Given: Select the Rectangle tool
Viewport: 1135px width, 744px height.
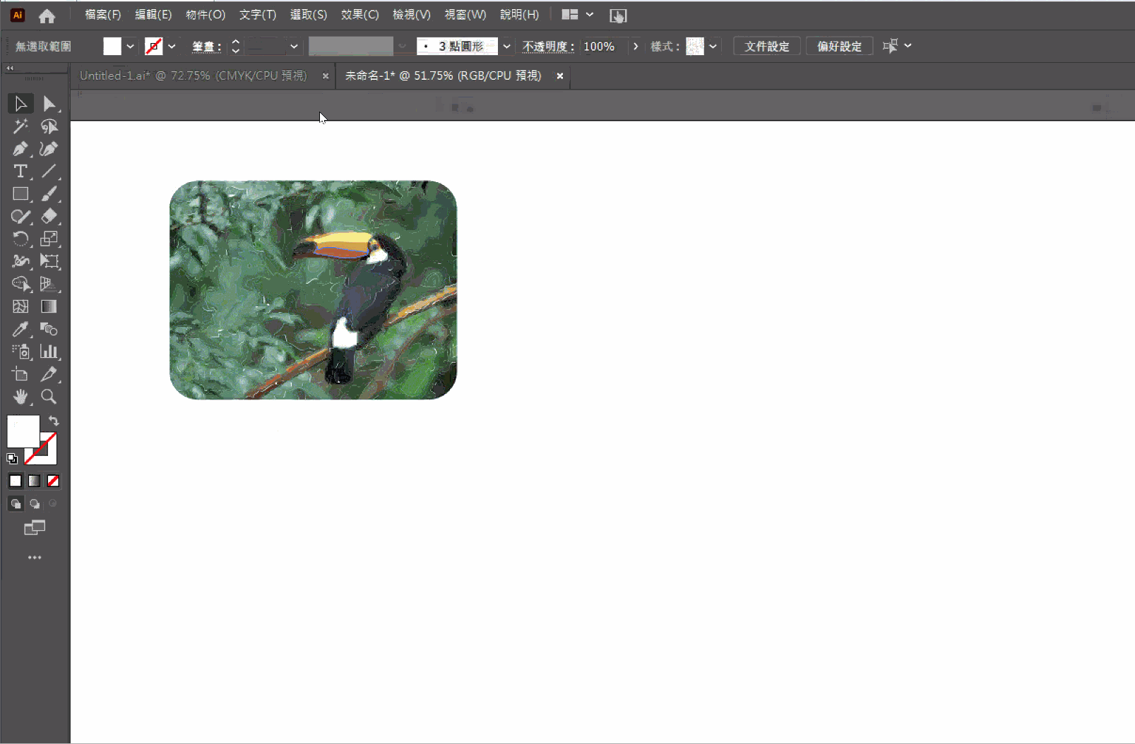Looking at the screenshot, I should pyautogui.click(x=20, y=194).
